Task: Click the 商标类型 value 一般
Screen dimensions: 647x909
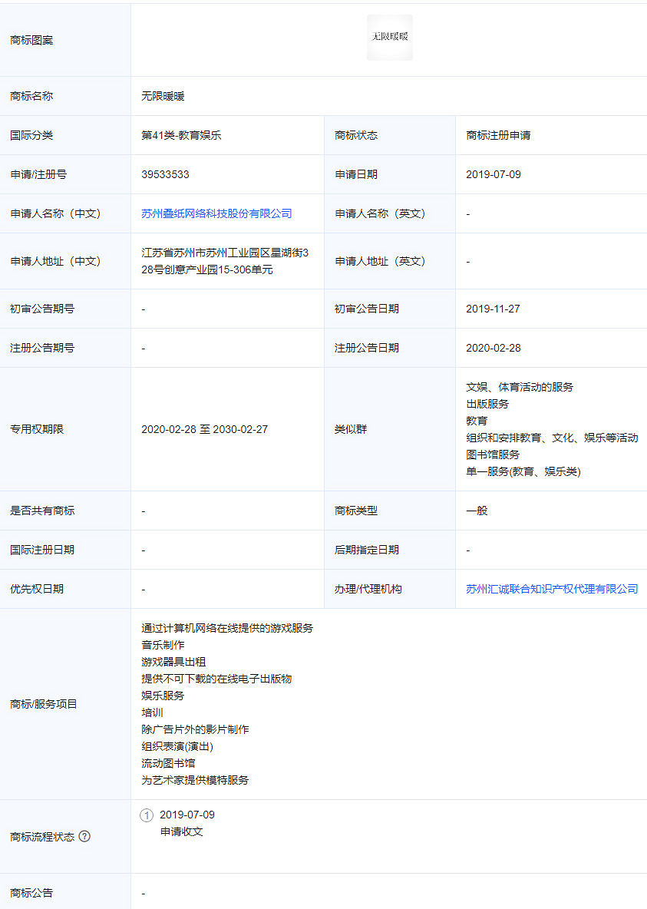Action: [x=478, y=510]
